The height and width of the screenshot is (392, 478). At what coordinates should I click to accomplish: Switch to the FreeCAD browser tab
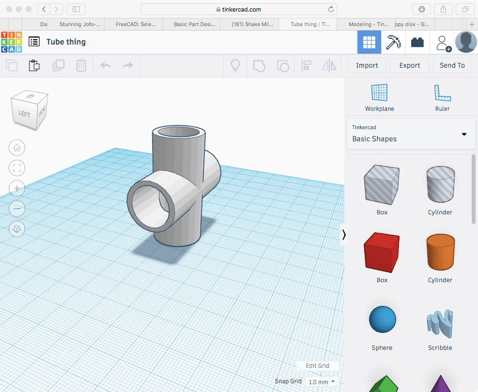pos(135,24)
